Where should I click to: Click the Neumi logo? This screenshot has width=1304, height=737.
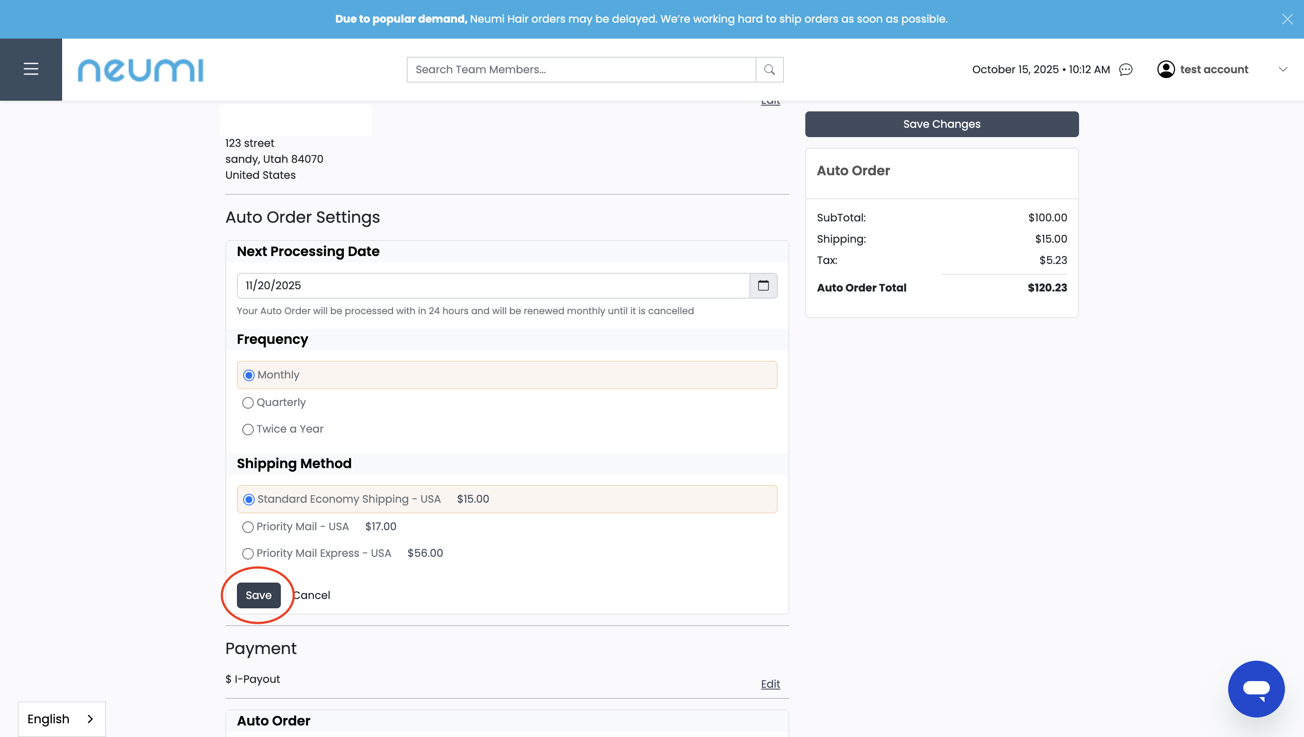140,70
